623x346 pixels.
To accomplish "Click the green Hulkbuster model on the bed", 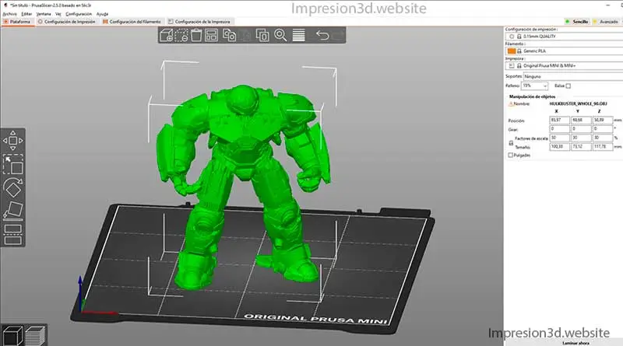I will [242, 159].
